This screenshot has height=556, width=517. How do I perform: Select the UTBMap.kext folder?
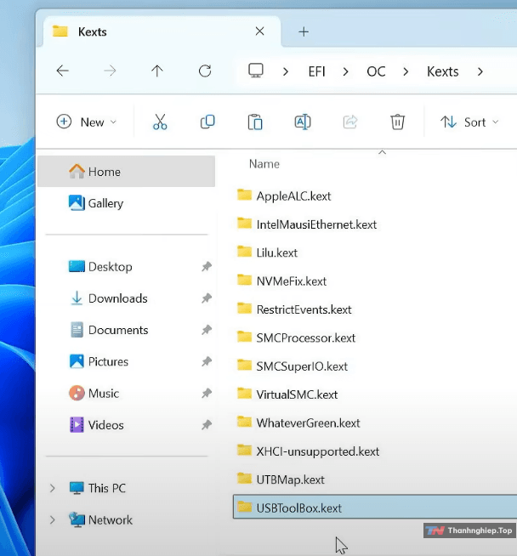point(281,479)
